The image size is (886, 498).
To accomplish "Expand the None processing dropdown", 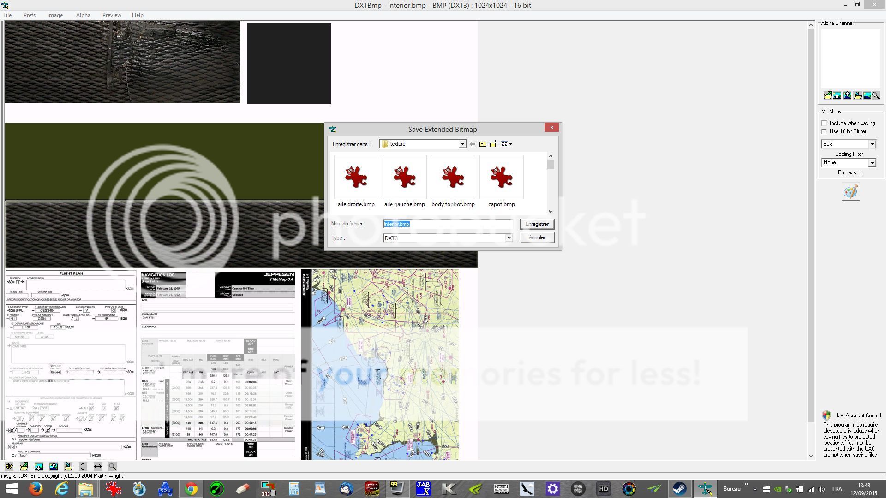I will (872, 163).
